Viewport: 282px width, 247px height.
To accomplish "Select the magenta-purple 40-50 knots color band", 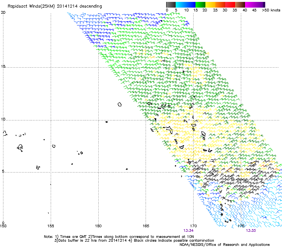I will point(255,5).
